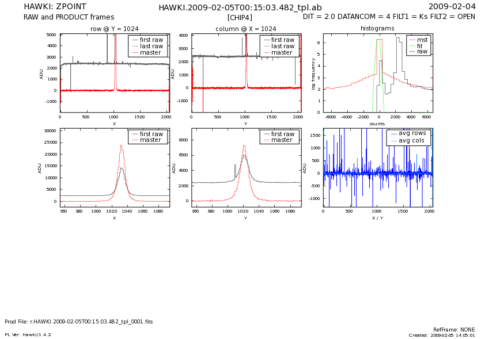Select 'raw' entry in the histograms legend
The width and height of the screenshot is (481, 339).
pyautogui.click(x=422, y=52)
